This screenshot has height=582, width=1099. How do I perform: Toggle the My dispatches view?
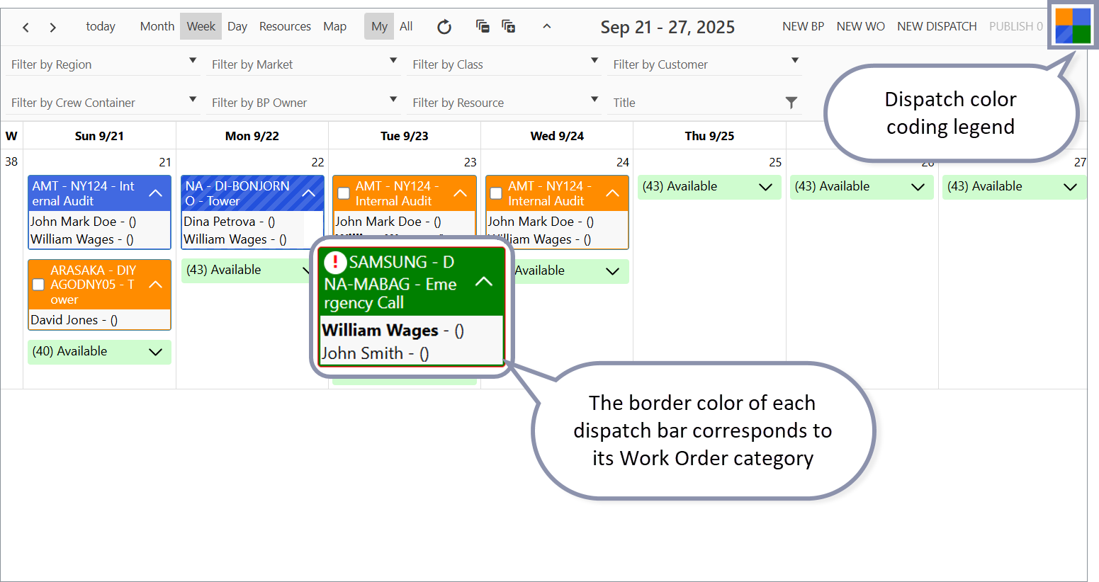tap(379, 26)
